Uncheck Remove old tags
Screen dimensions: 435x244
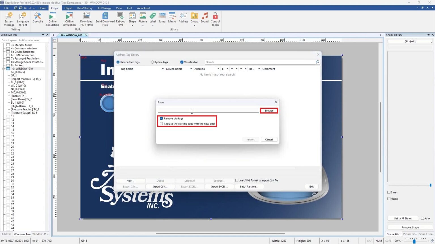(161, 118)
